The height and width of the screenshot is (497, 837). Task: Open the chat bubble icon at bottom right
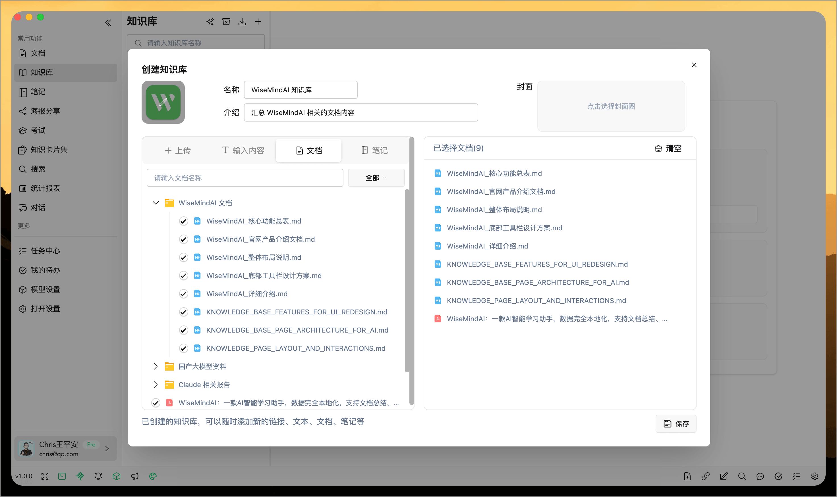(x=760, y=476)
